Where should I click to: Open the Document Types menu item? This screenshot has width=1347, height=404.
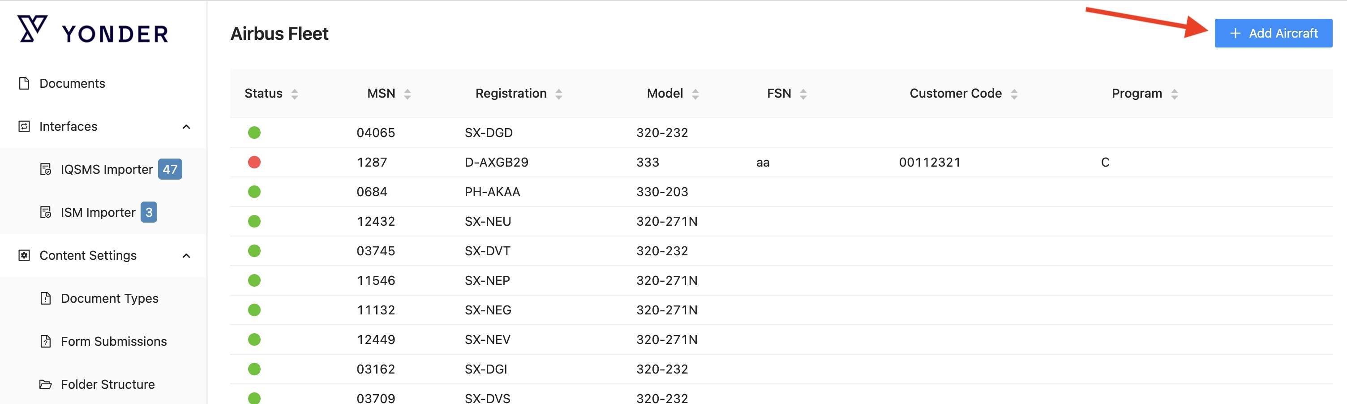coord(109,298)
